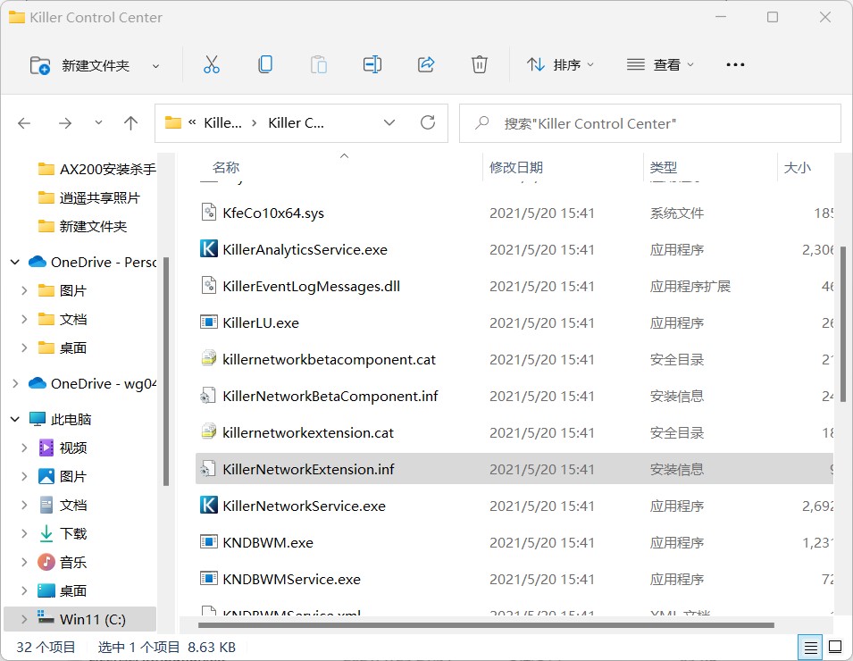Open the 排序 sort dropdown
The width and height of the screenshot is (853, 661).
[x=560, y=64]
